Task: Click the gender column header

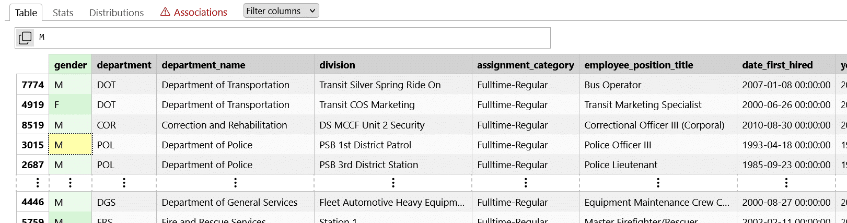Action: coord(71,65)
